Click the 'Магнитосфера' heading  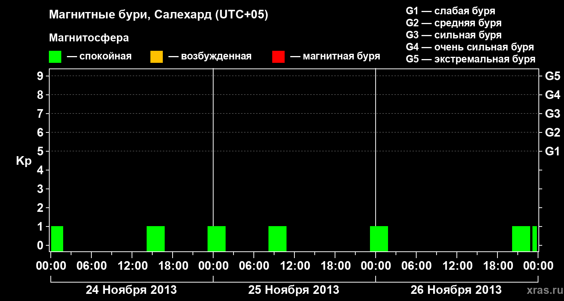[x=89, y=38]
